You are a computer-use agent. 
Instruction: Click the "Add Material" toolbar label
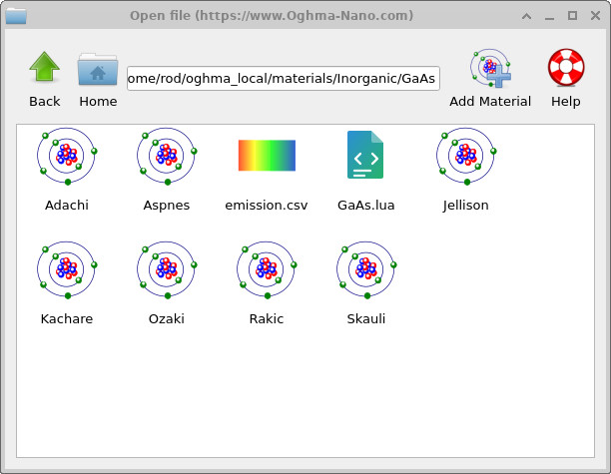click(x=490, y=101)
